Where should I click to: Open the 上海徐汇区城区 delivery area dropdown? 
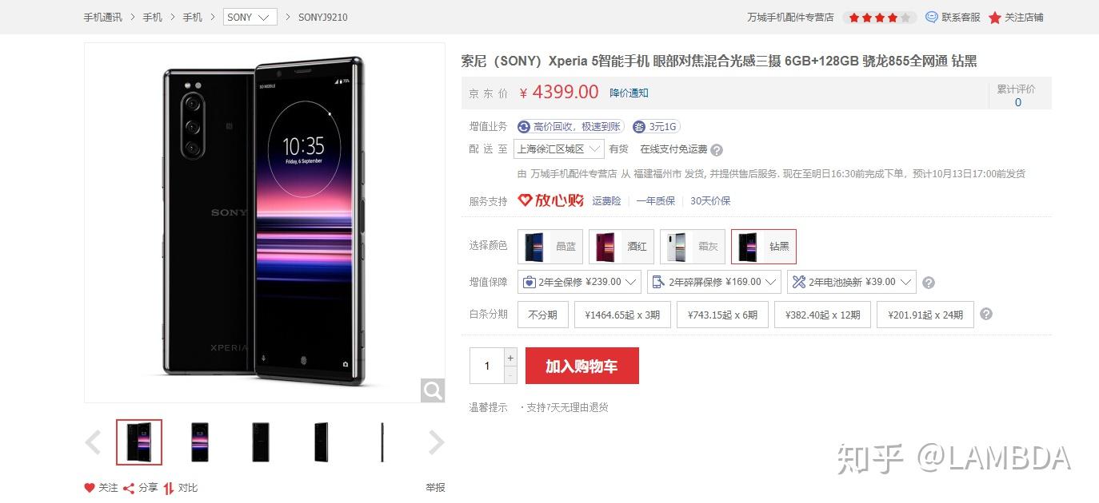(x=559, y=149)
